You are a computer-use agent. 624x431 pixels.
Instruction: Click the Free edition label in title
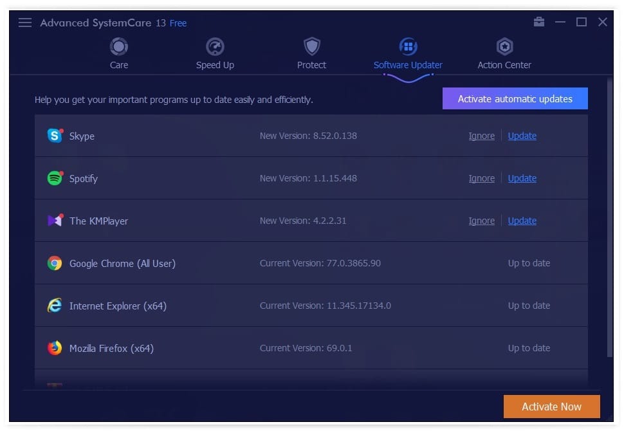pos(178,24)
